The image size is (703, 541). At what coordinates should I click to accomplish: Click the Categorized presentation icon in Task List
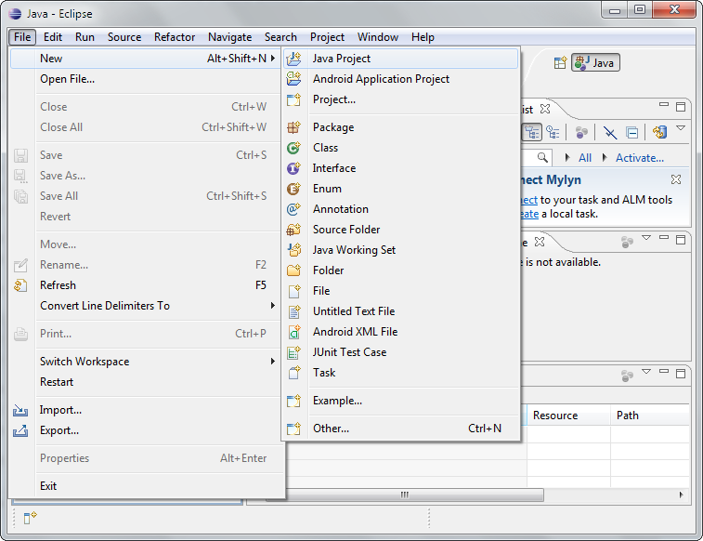[532, 132]
